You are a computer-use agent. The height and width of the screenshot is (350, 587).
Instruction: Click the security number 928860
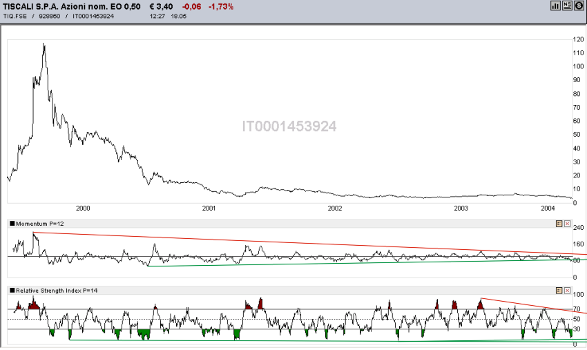(x=50, y=16)
